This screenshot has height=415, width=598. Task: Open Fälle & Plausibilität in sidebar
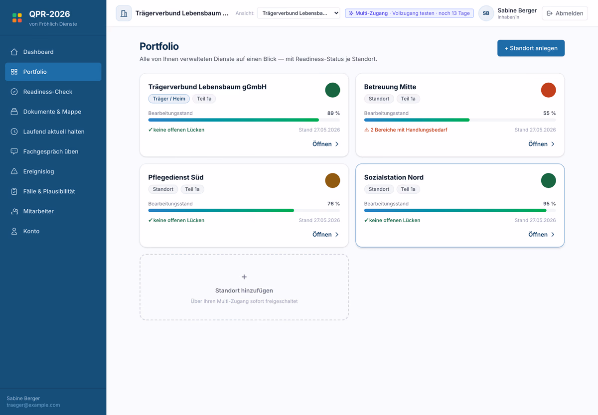53,191
